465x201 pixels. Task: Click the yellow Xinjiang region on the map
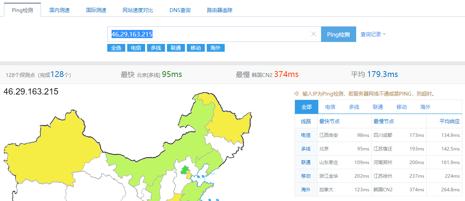51,152
